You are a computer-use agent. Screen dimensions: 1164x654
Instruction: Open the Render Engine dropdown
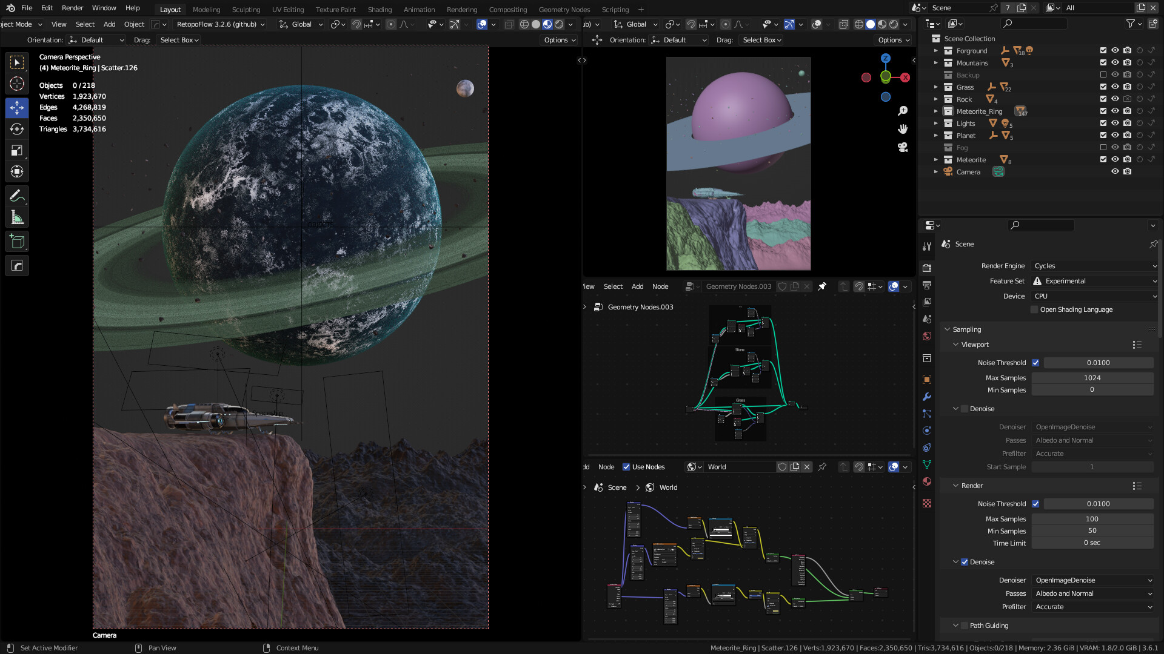(1093, 266)
